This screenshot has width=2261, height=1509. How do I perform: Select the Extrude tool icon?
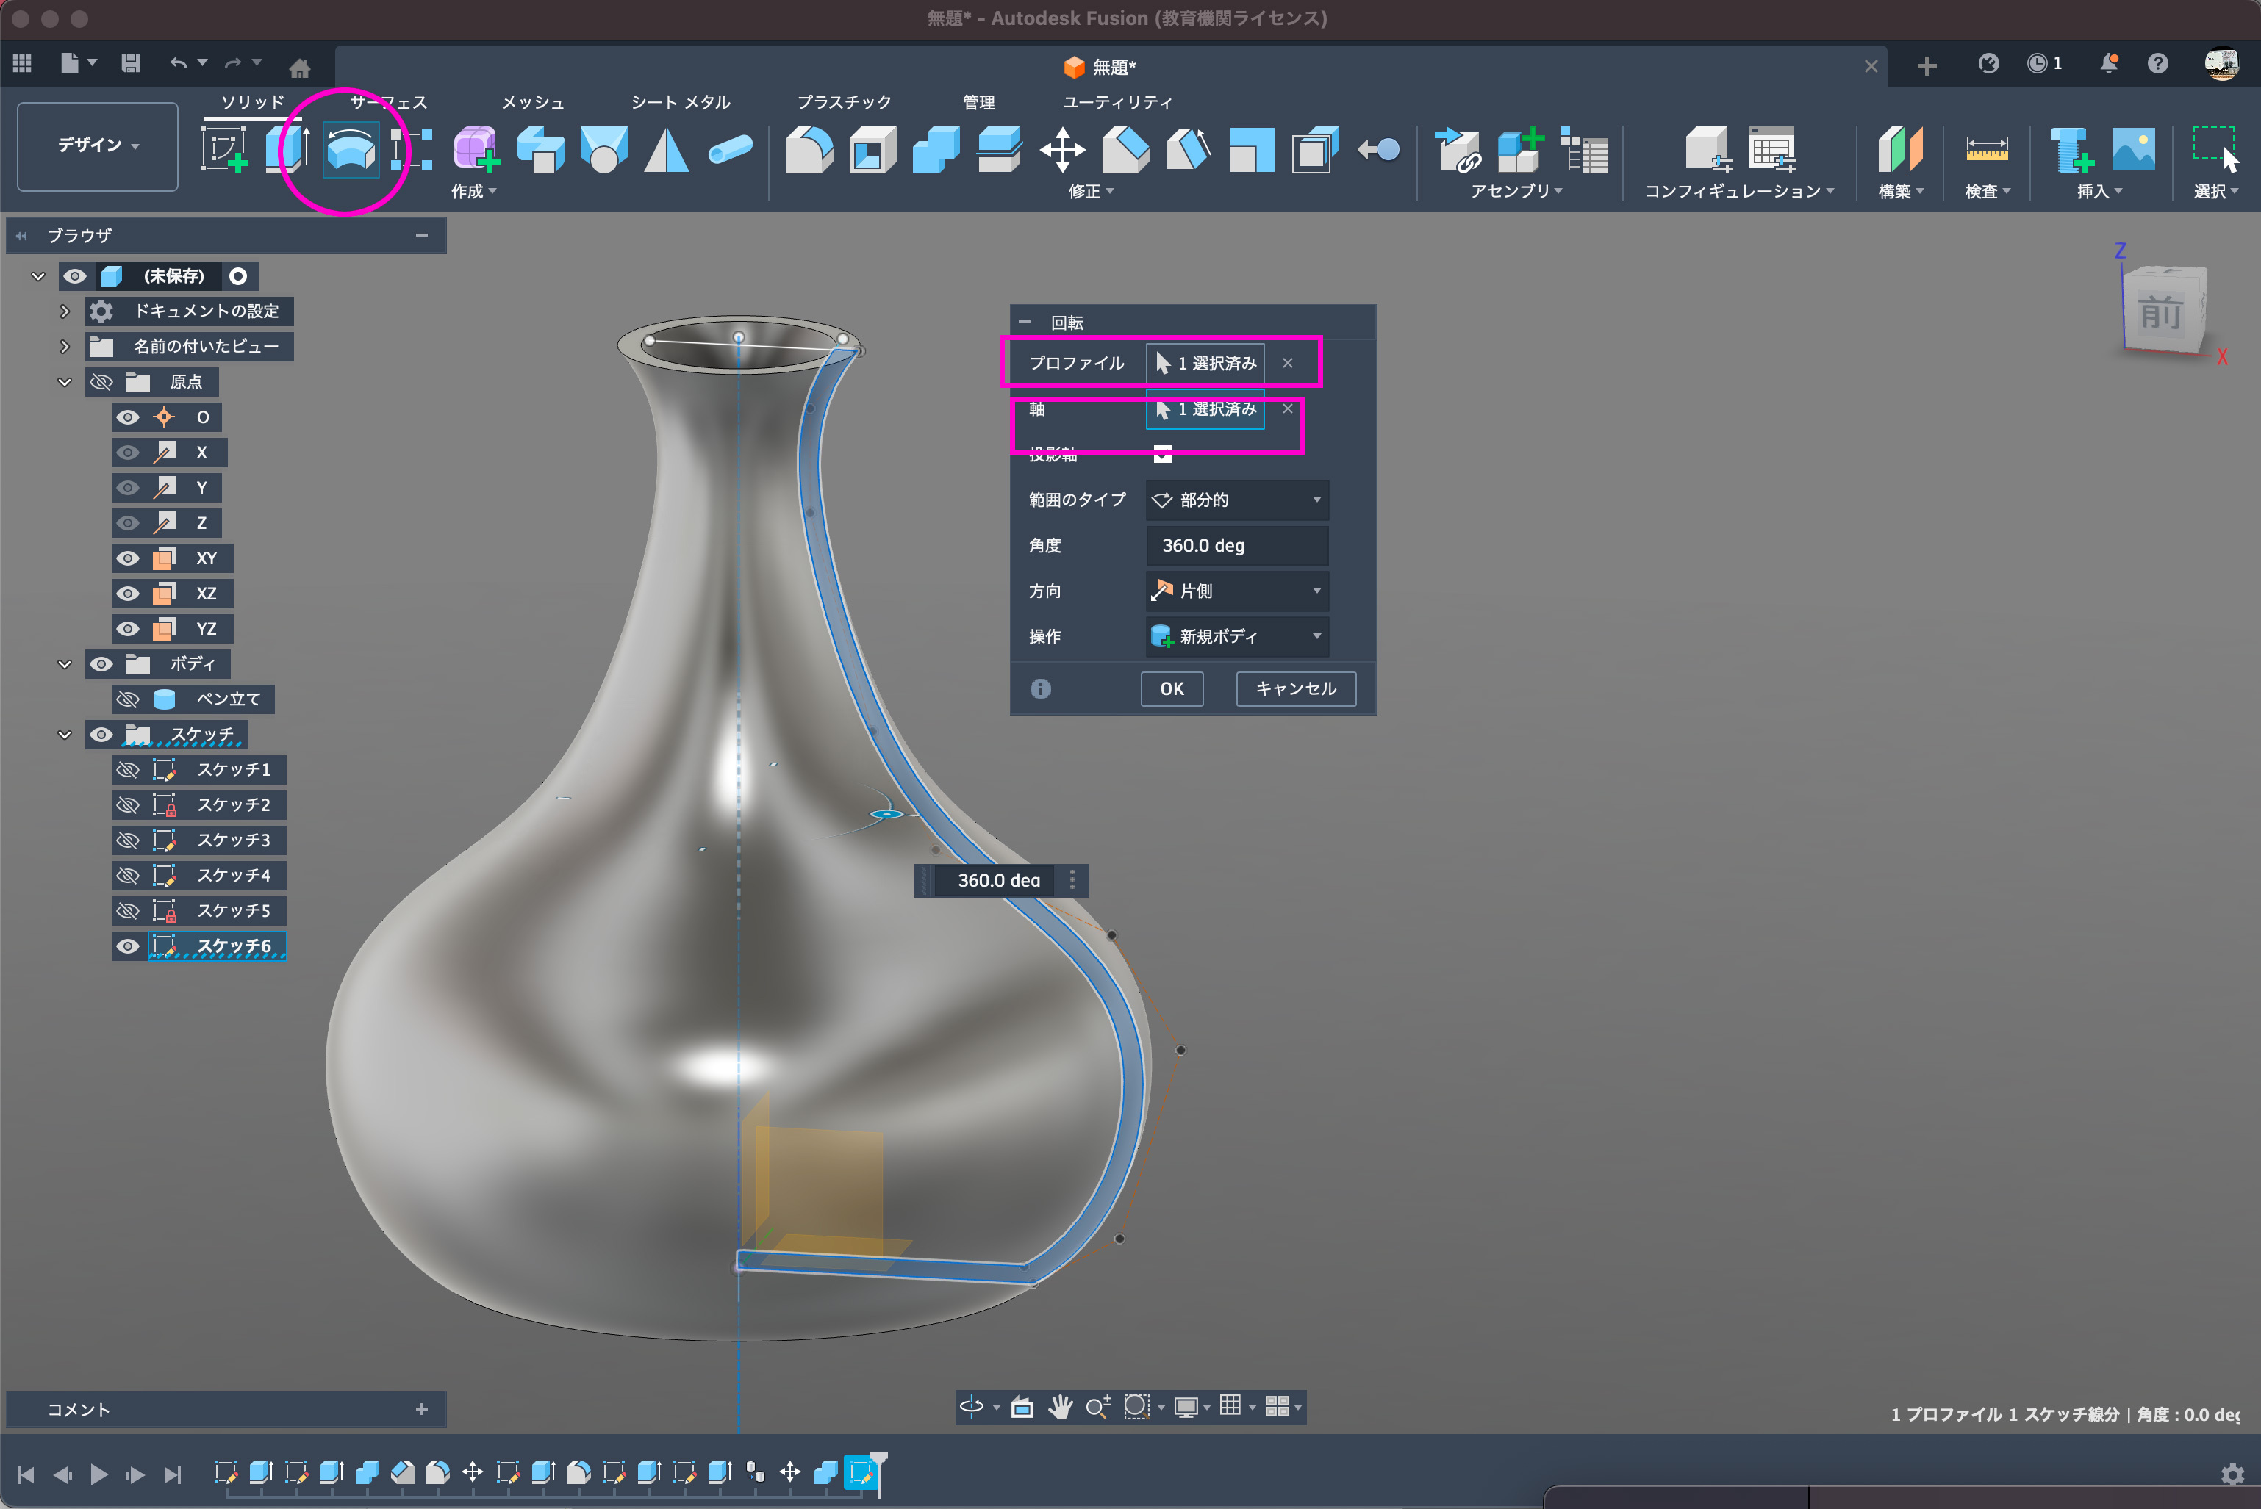[x=287, y=150]
